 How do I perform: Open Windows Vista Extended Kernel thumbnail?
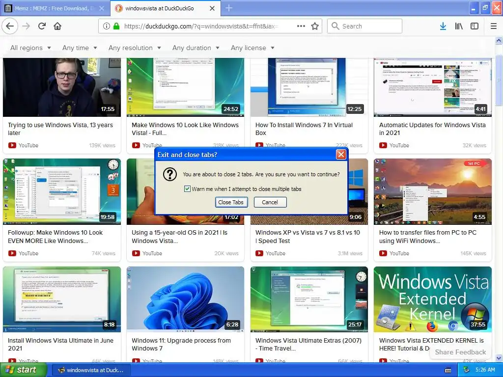(x=432, y=299)
